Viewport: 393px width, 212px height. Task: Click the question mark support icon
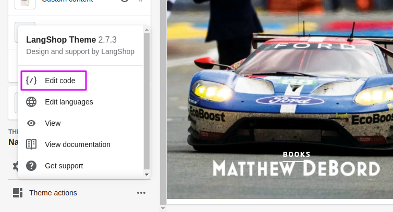31,166
